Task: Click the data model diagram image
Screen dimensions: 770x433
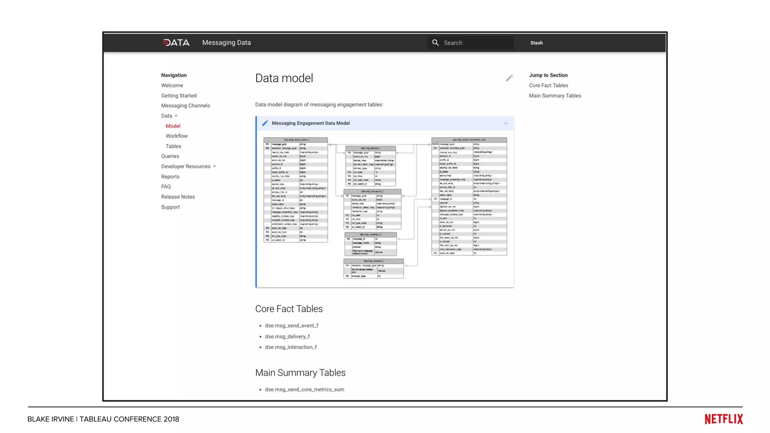Action: coord(385,208)
